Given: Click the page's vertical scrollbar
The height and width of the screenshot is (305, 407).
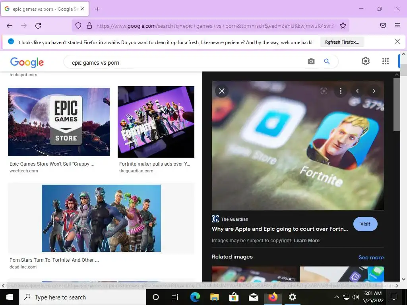Looking at the screenshot, I should (403, 166).
